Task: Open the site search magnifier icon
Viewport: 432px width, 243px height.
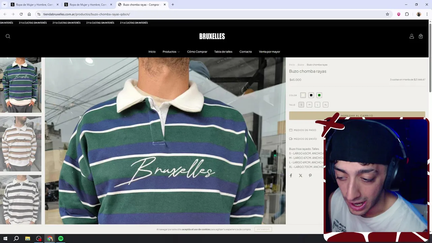Action: coord(8,36)
